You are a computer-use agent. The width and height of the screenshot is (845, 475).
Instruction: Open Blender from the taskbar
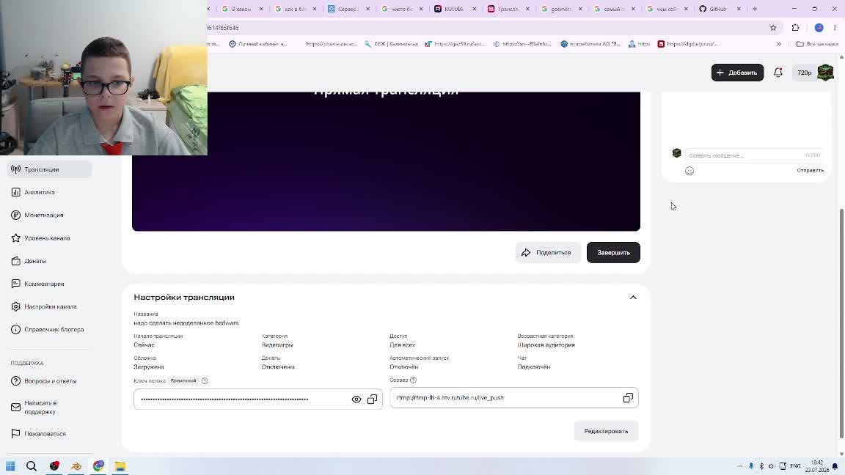pyautogui.click(x=76, y=466)
